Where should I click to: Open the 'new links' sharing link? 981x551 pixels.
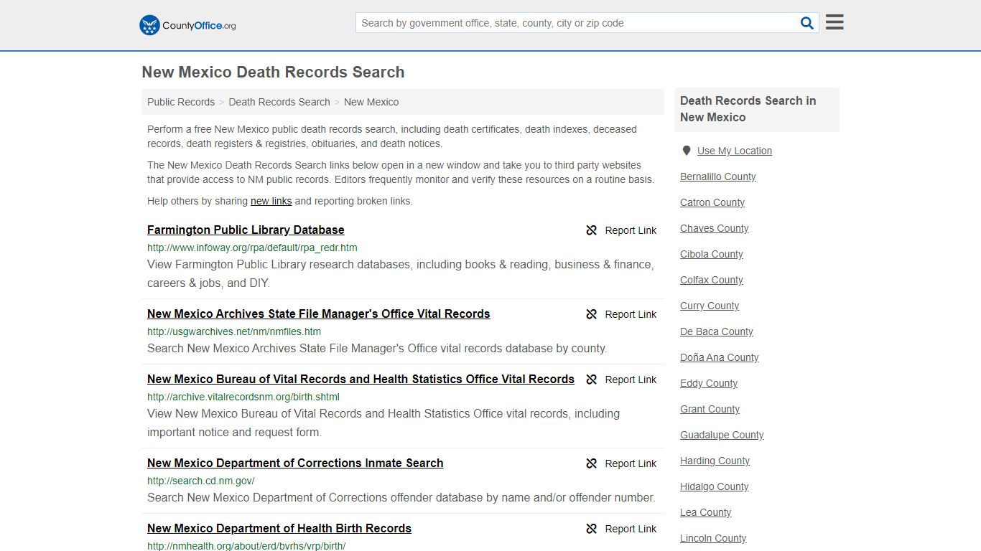[x=271, y=201]
